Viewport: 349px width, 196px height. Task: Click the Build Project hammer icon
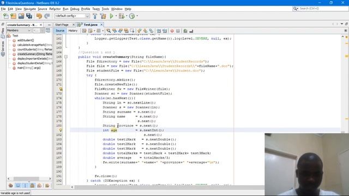[95, 16]
